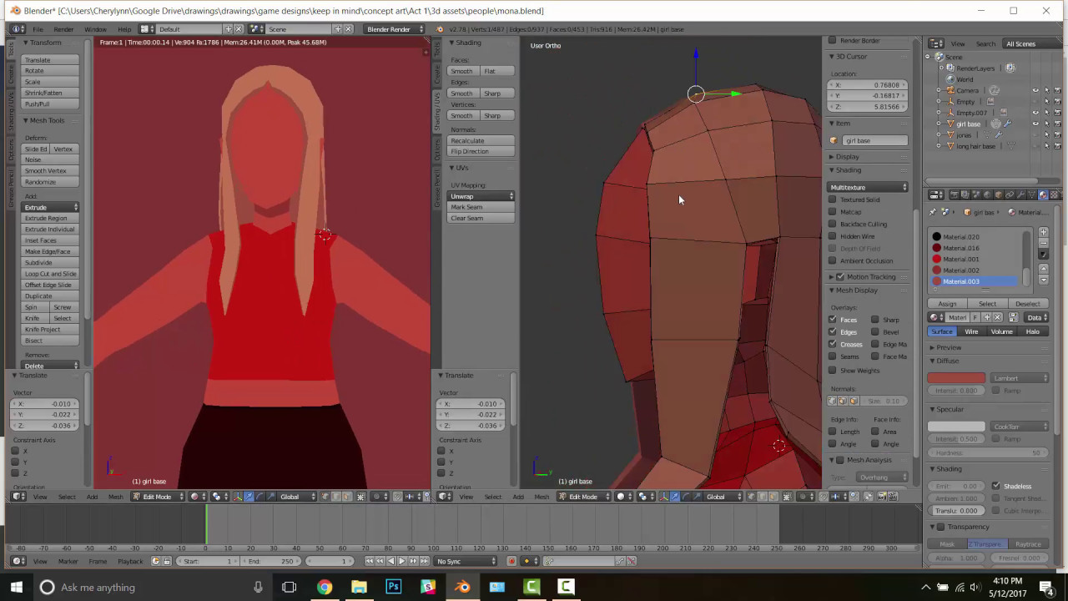Enable Show Weights checkbox
The width and height of the screenshot is (1068, 601).
coord(832,370)
